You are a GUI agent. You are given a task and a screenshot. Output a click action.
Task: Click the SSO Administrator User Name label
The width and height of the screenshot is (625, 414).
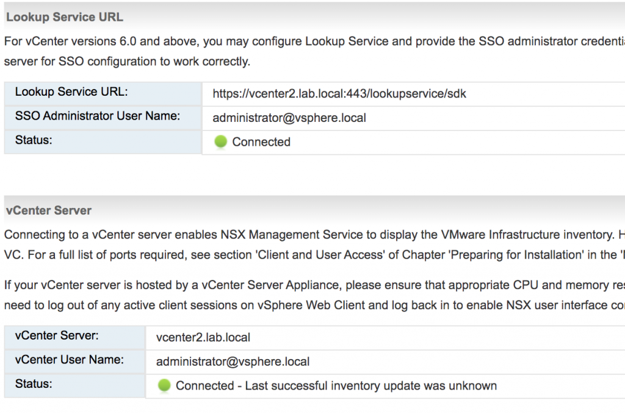click(98, 116)
